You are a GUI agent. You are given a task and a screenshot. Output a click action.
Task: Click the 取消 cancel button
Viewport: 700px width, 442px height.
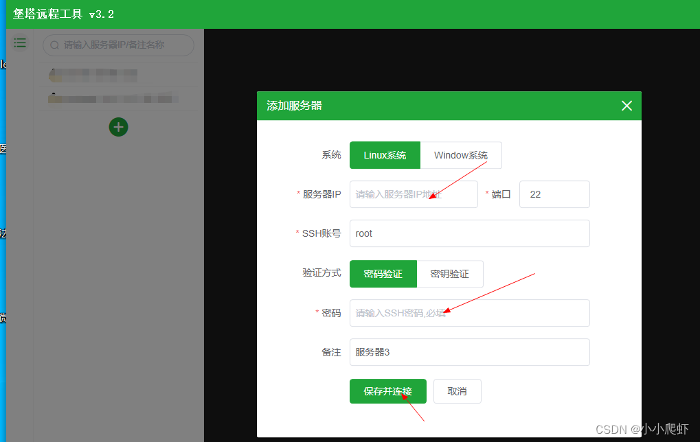pyautogui.click(x=456, y=391)
